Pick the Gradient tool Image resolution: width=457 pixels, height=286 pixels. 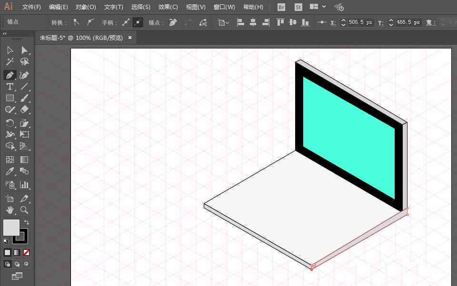[24, 160]
